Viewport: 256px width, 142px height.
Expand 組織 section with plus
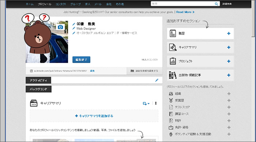tap(229, 94)
